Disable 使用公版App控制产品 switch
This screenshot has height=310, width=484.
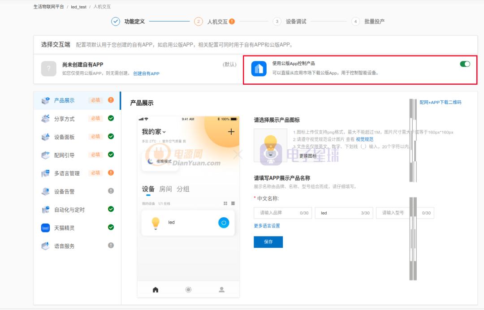pos(465,64)
